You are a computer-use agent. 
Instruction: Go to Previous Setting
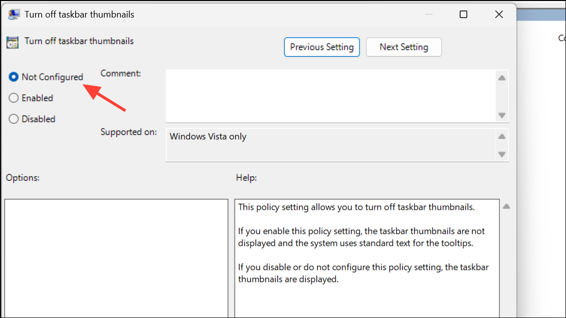[x=321, y=47]
